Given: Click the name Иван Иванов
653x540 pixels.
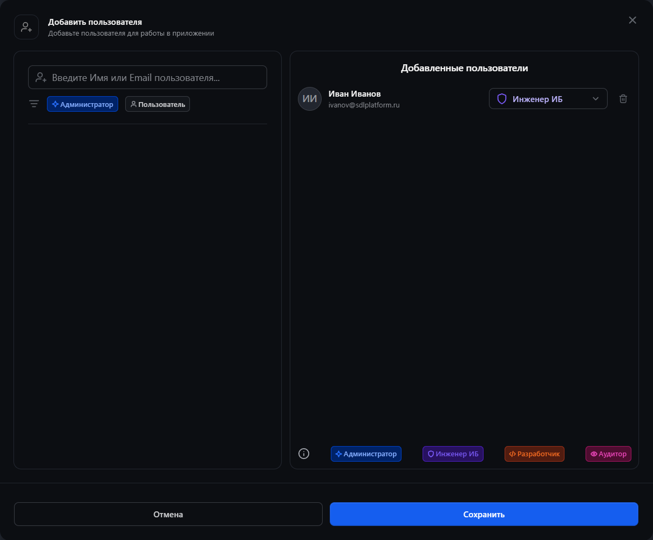Looking at the screenshot, I should 355,94.
